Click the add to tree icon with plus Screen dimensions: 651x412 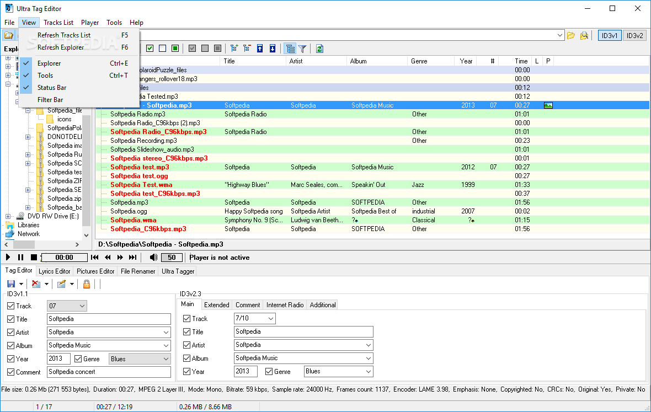click(x=234, y=49)
